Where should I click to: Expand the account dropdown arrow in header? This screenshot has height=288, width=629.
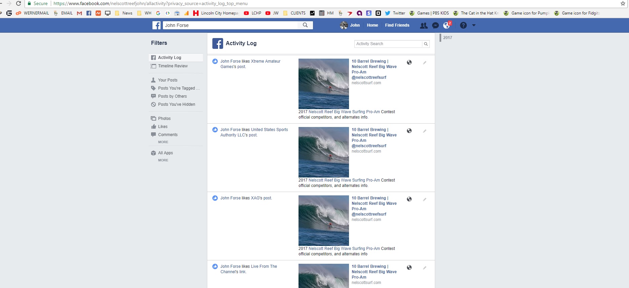474,25
